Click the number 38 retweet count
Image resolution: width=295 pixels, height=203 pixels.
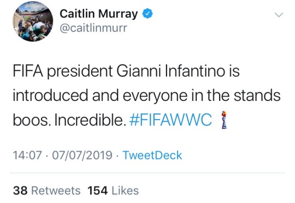click(x=20, y=190)
